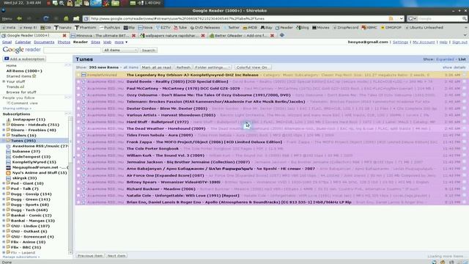The height and width of the screenshot is (264, 469).
Task: Open the XBMC bookmark
Action: point(369,28)
